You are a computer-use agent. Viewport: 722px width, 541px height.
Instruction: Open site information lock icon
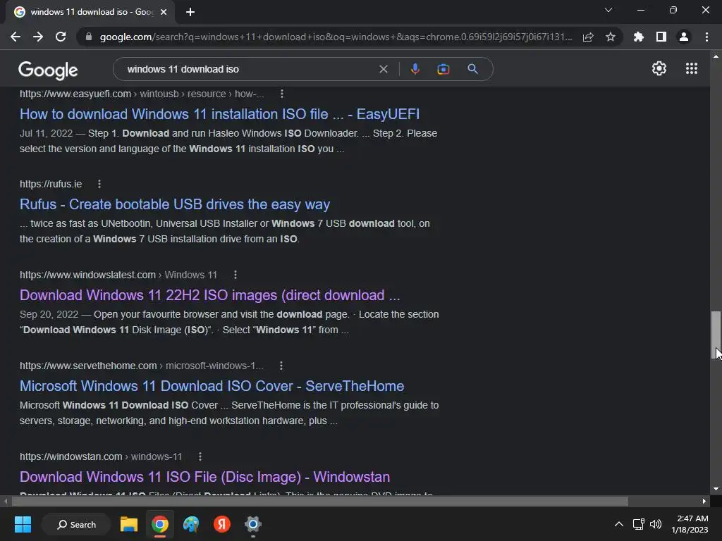click(89, 37)
